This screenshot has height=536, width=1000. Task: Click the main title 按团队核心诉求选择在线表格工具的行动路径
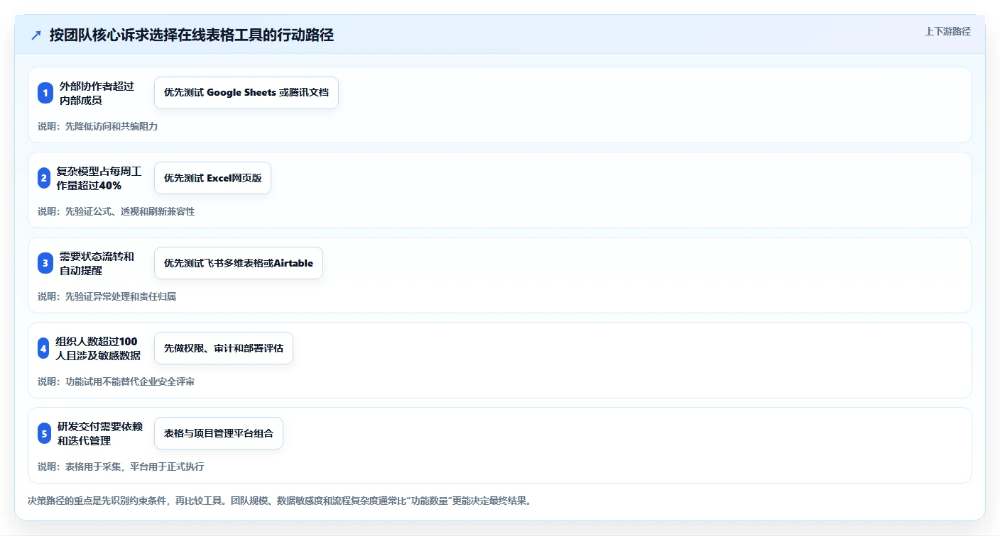192,35
